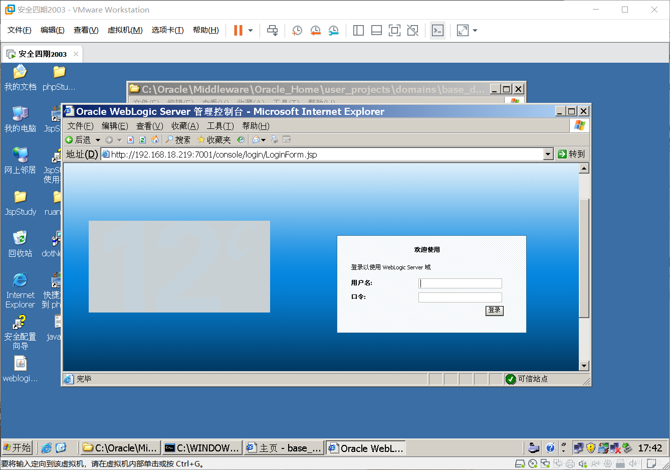Click the IE edit page icon

click(287, 139)
